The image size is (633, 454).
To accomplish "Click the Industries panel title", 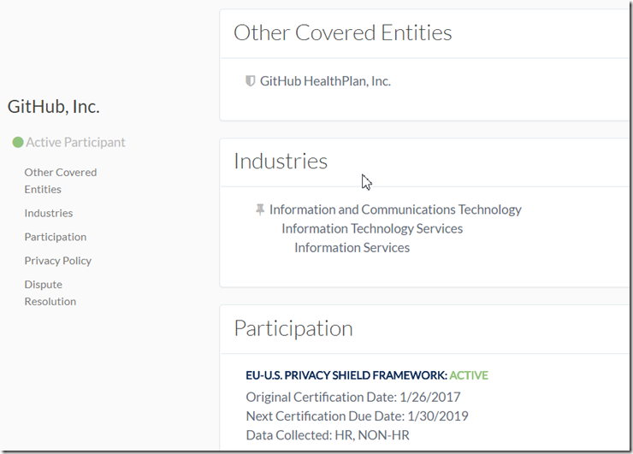I will (281, 161).
